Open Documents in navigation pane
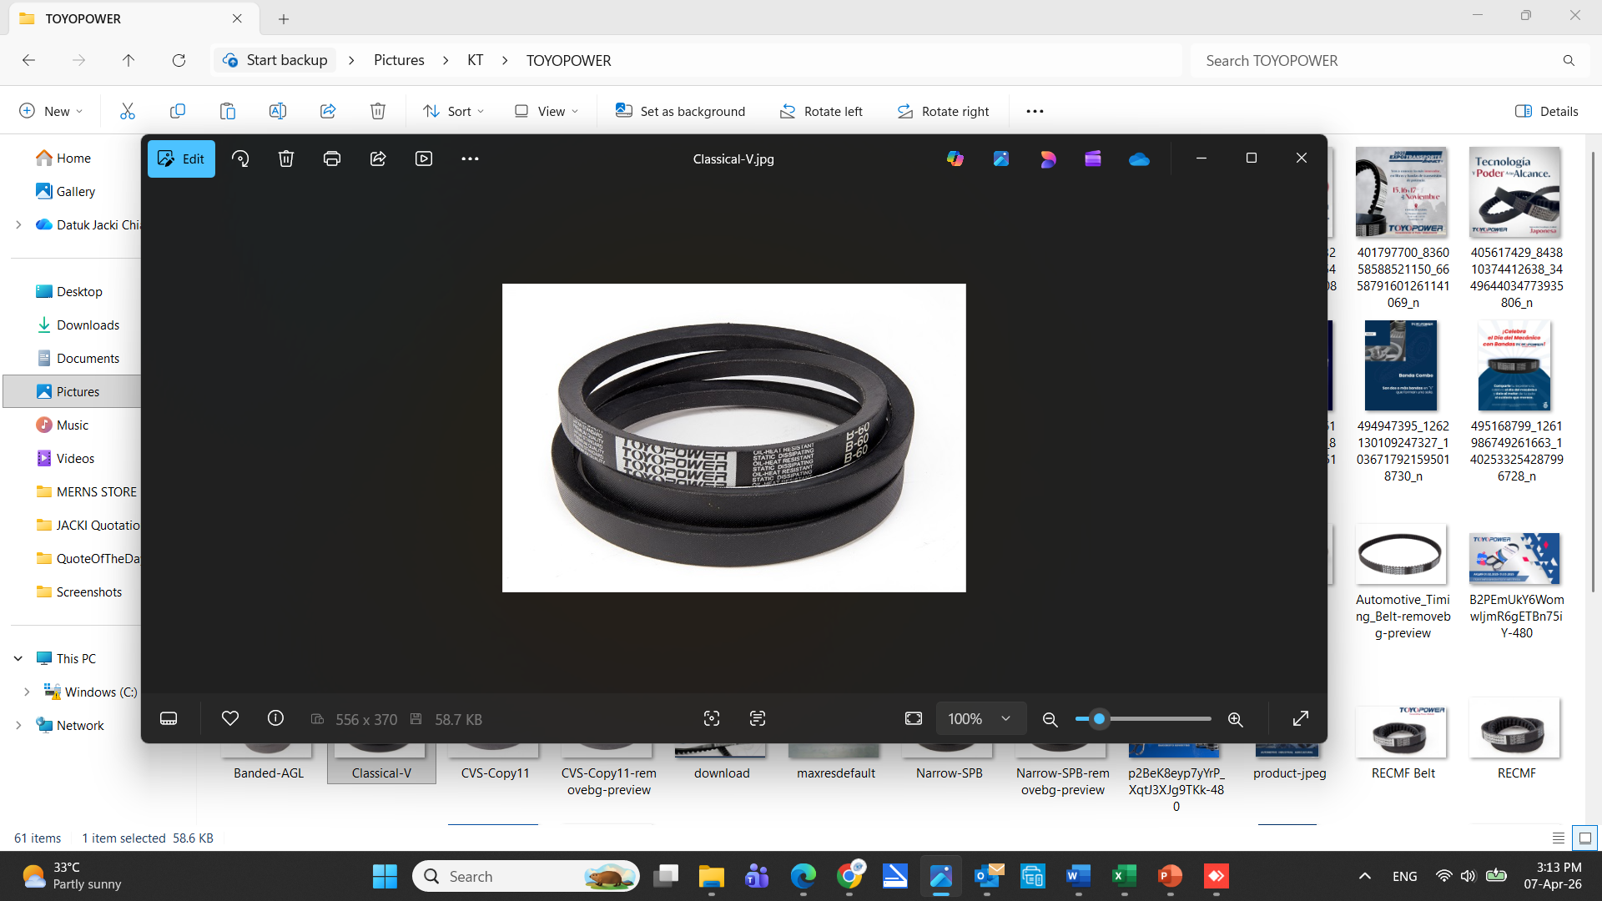Viewport: 1602px width, 901px height. [88, 358]
